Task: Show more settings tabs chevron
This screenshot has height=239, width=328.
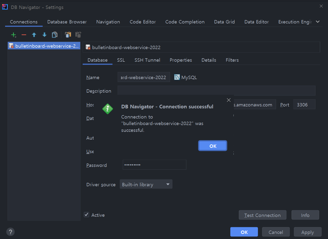Action: (318, 22)
